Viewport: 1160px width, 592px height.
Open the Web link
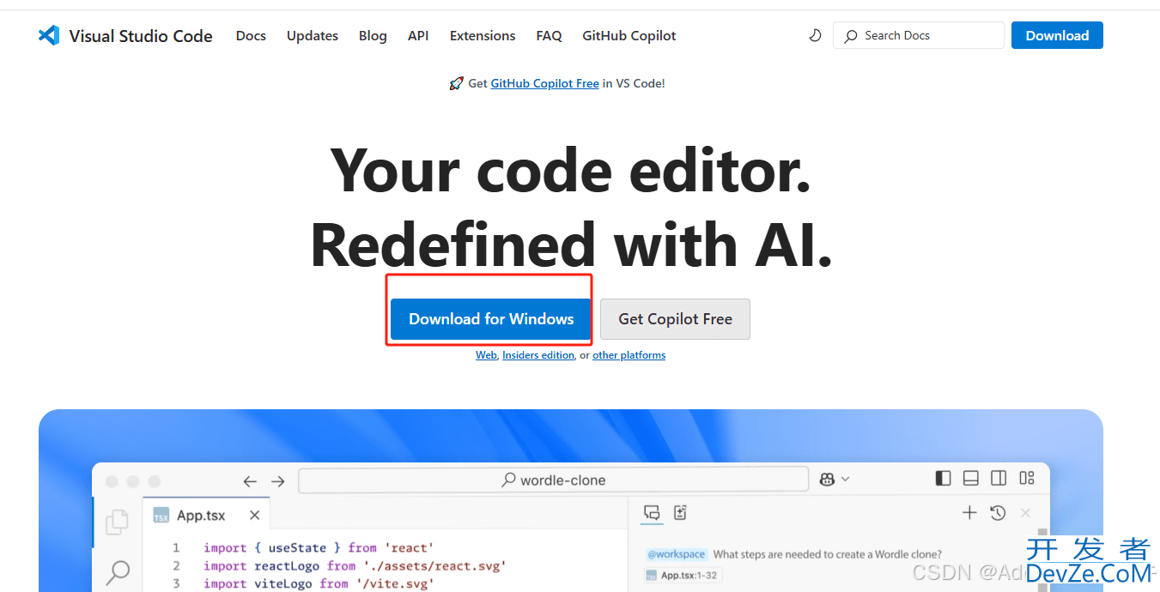[x=486, y=355]
